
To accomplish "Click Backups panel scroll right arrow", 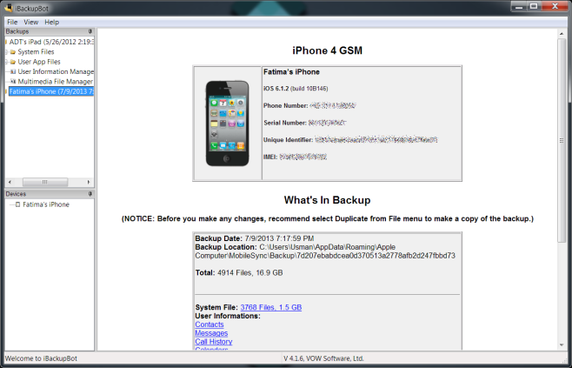I will [x=89, y=182].
